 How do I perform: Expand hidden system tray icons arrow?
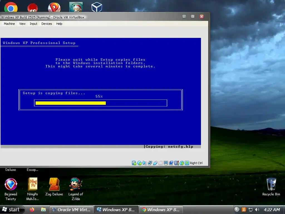pyautogui.click(x=237, y=210)
